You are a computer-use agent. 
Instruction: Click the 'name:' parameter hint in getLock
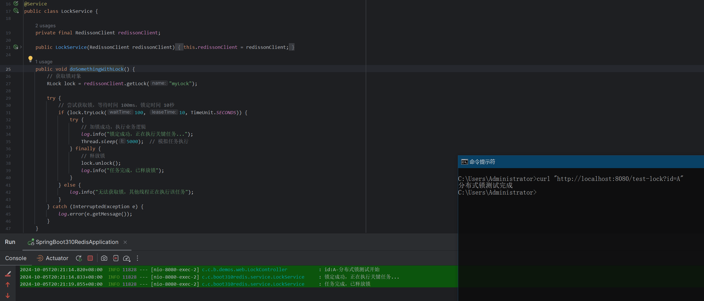159,83
